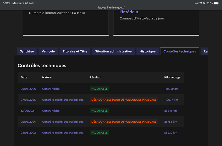
Task: Open the Synthèse tab
Action: (27, 51)
